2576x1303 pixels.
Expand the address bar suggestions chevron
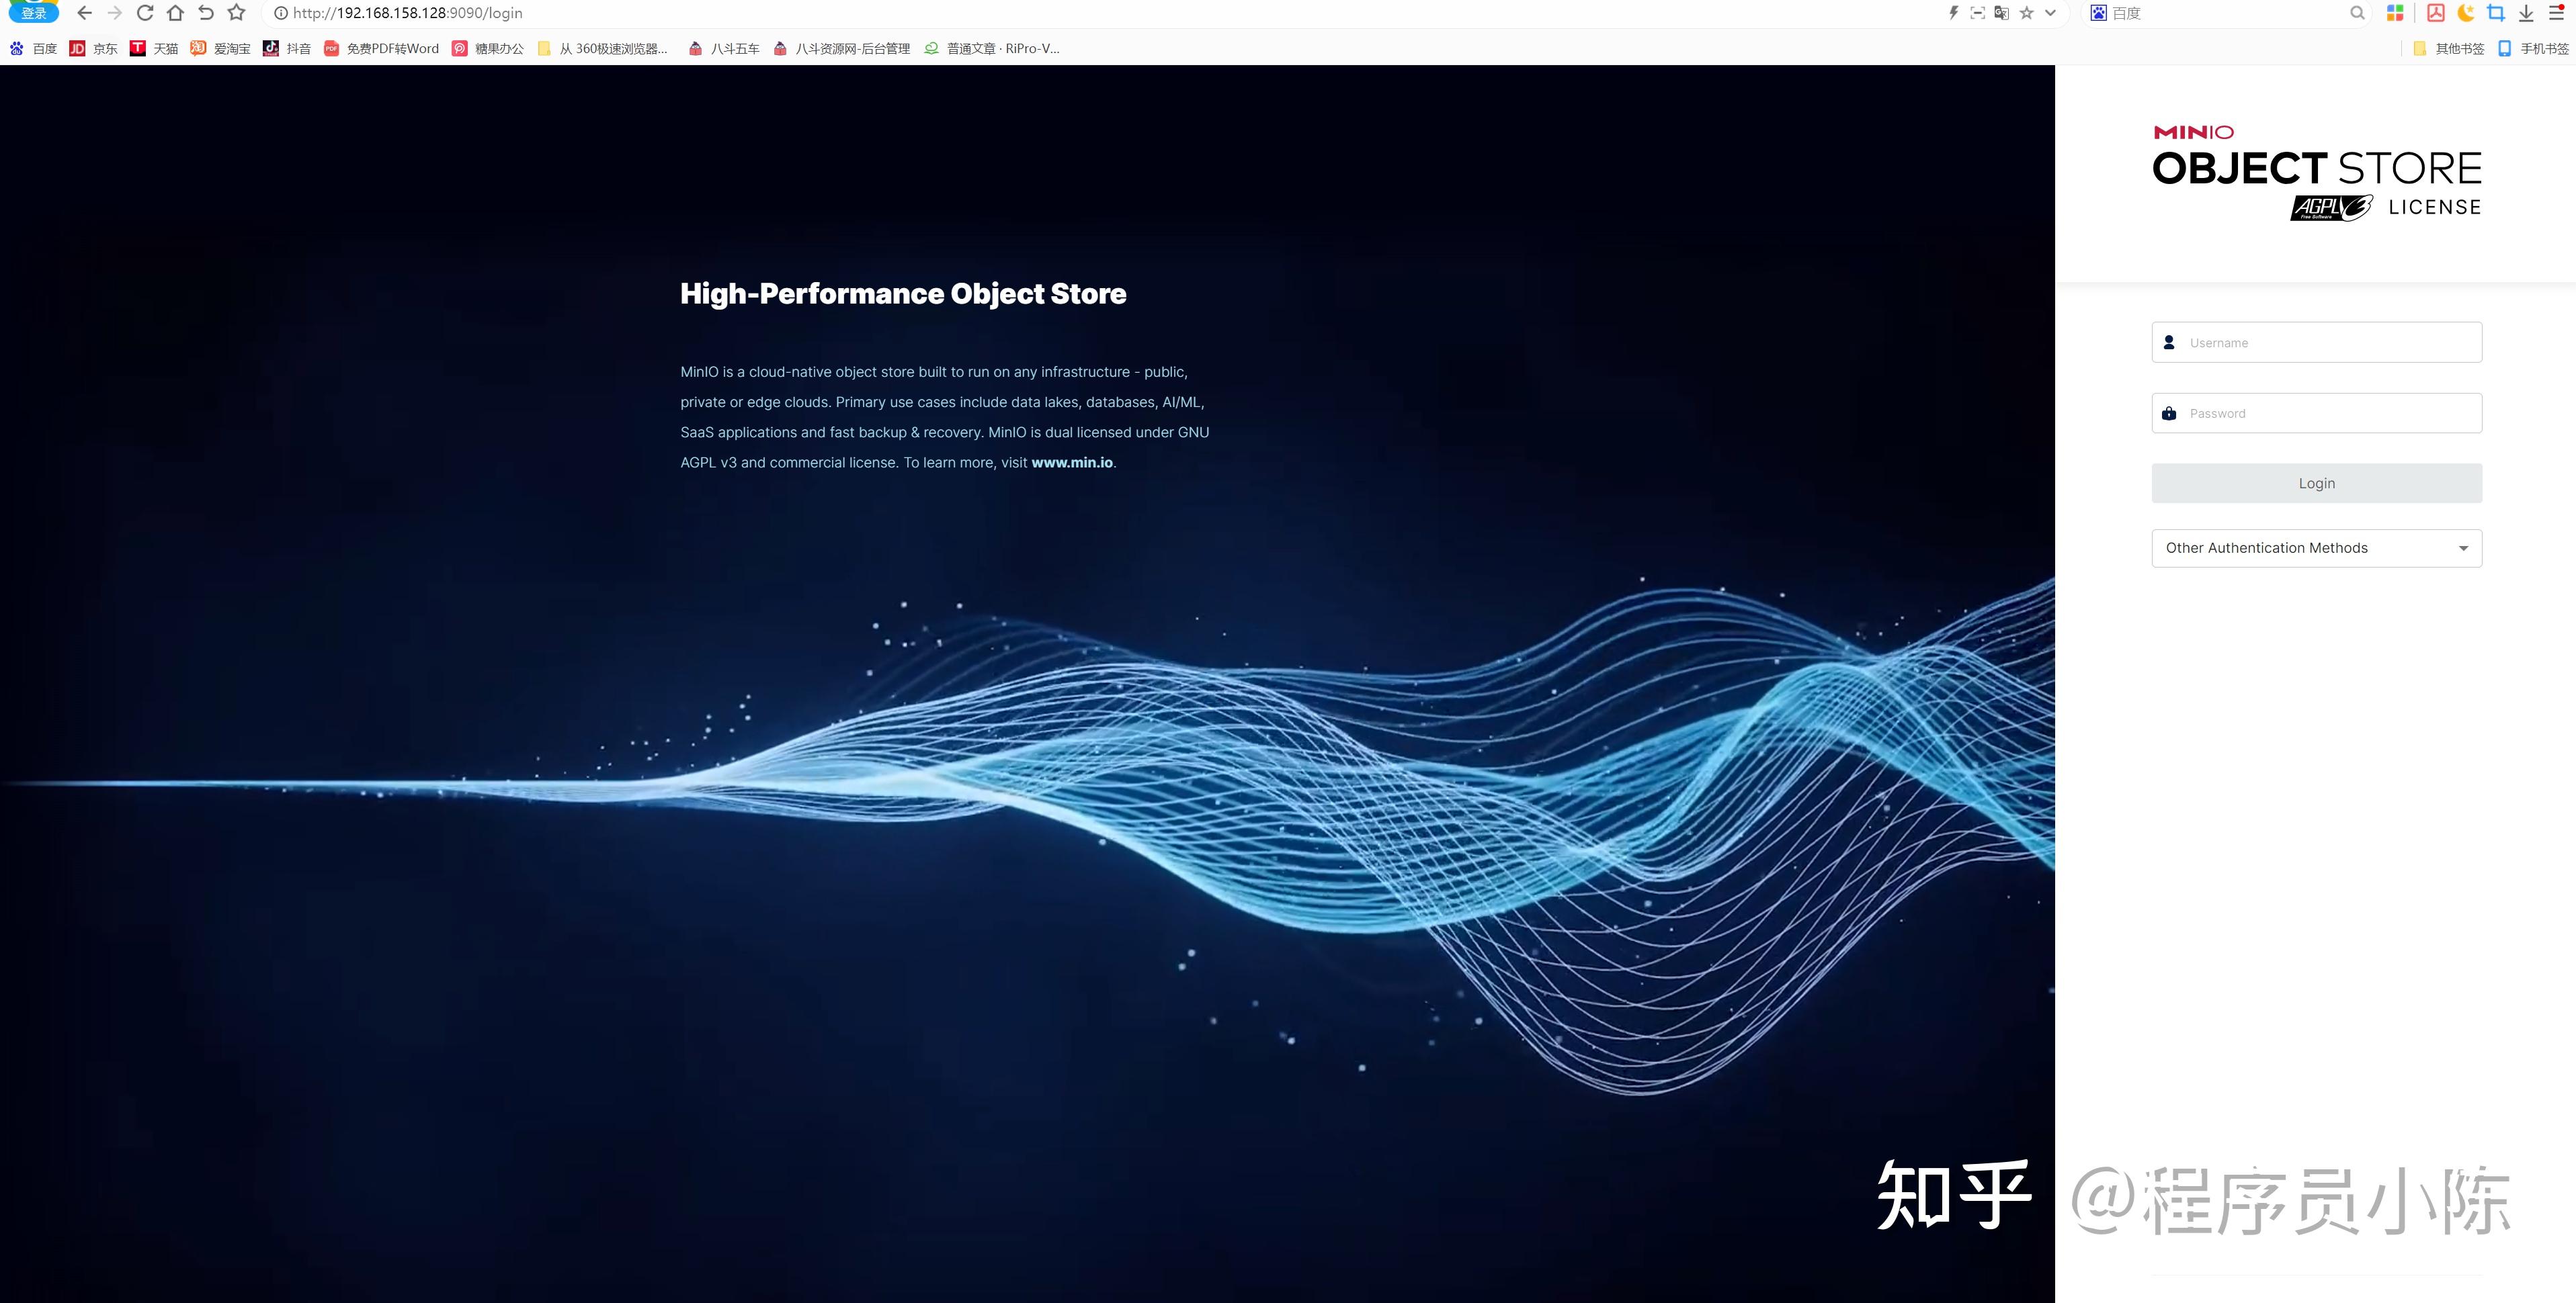pyautogui.click(x=2051, y=13)
